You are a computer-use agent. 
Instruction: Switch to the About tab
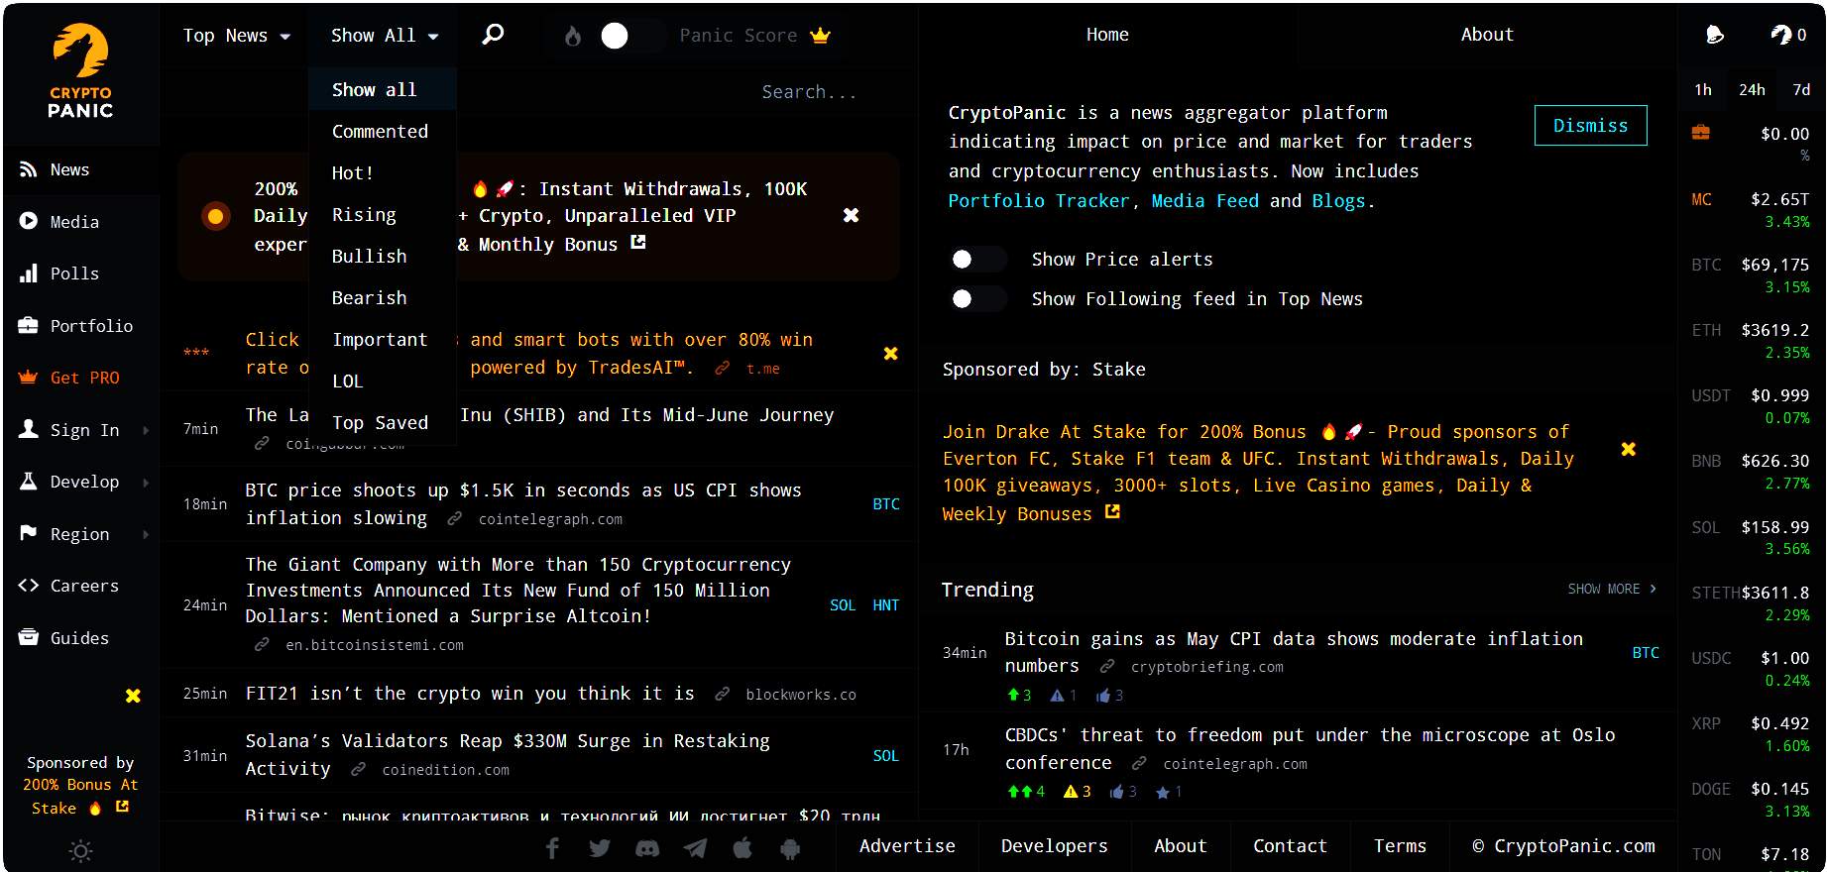[x=1487, y=35]
